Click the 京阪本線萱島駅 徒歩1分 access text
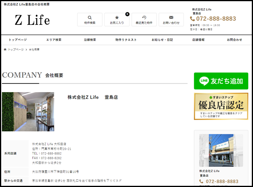253x187 pixels. tap(77, 181)
